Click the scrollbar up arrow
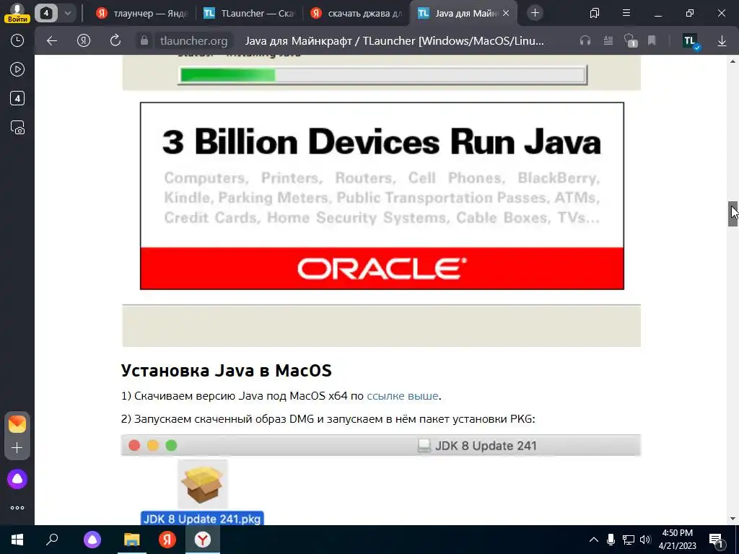 coord(733,61)
